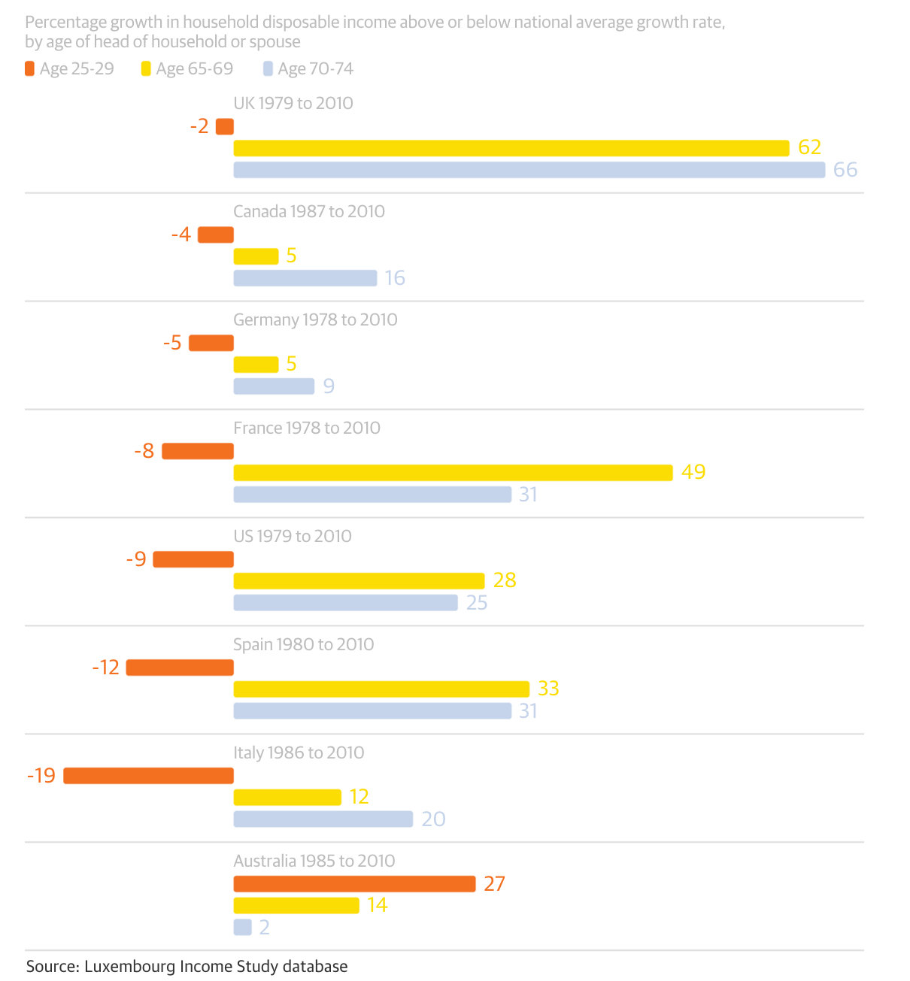
Task: Select the UK yellow bar valued 62
Action: [x=511, y=148]
